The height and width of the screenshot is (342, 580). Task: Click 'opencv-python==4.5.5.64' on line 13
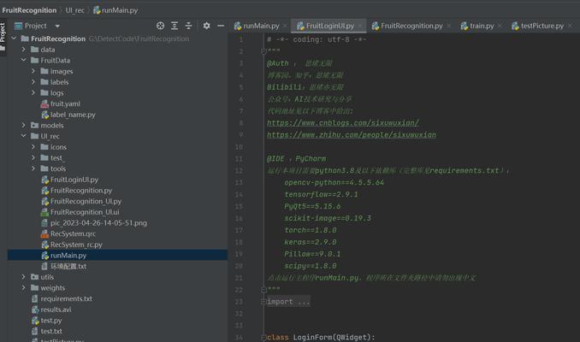pos(334,182)
